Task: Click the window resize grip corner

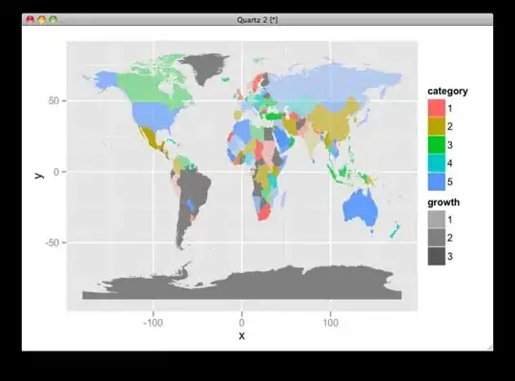Action: point(489,348)
